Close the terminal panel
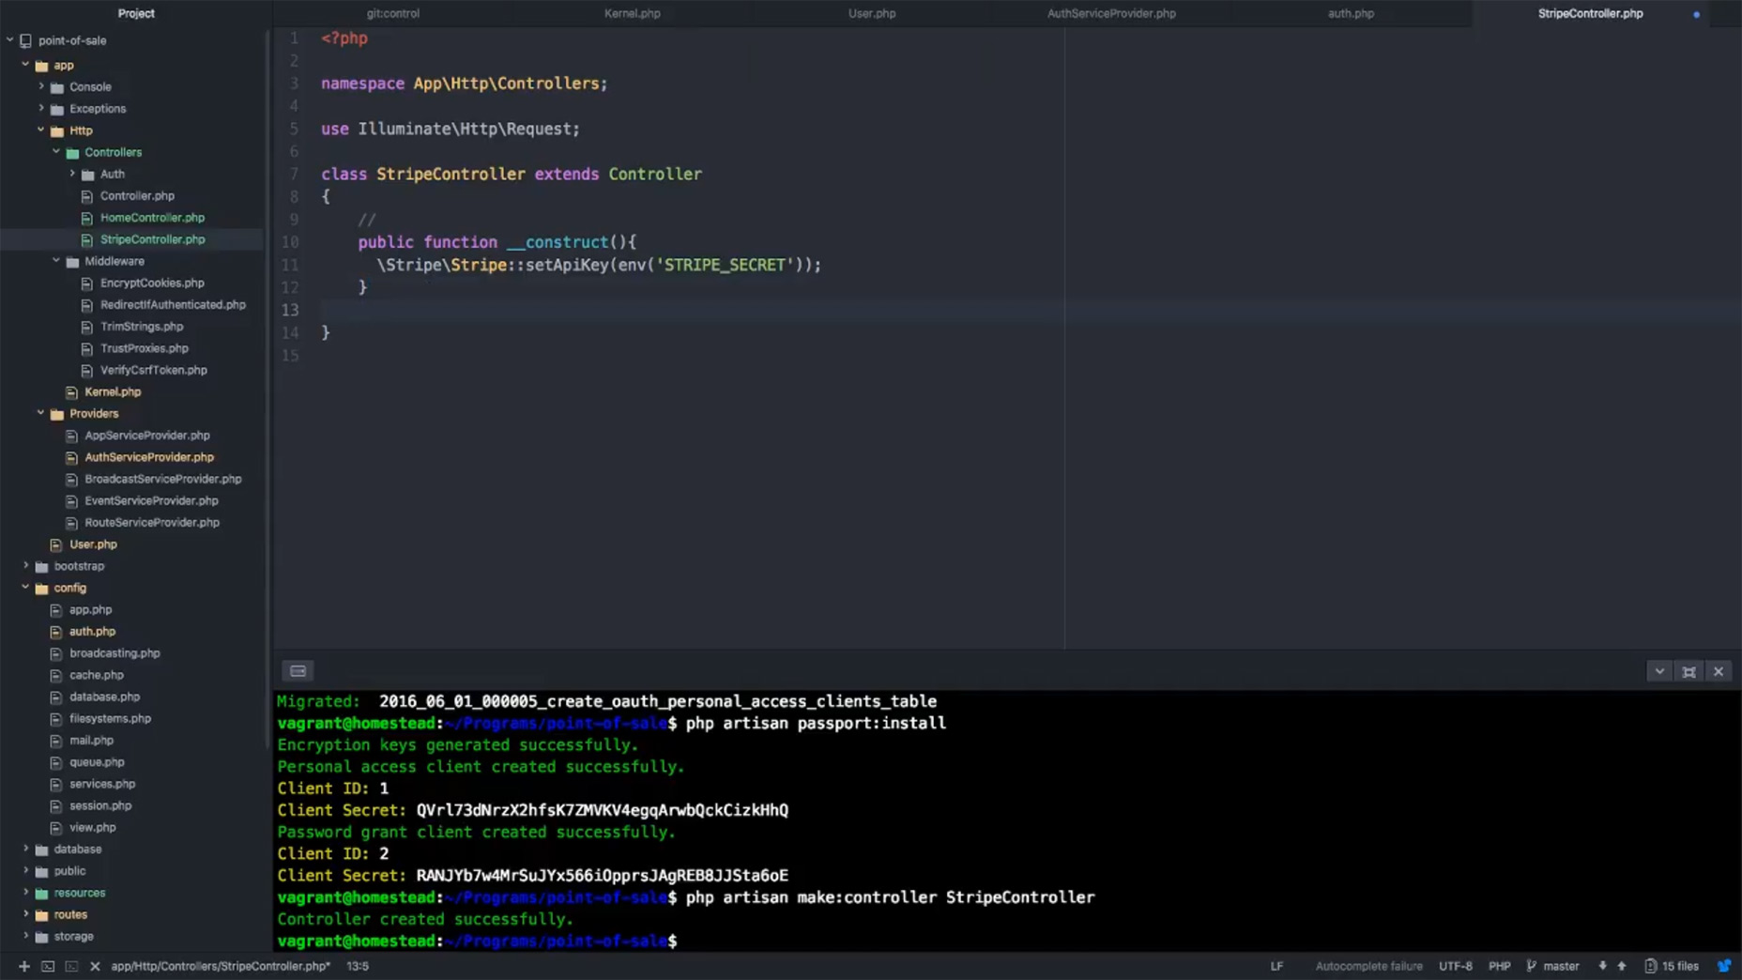The height and width of the screenshot is (980, 1742). (1719, 671)
